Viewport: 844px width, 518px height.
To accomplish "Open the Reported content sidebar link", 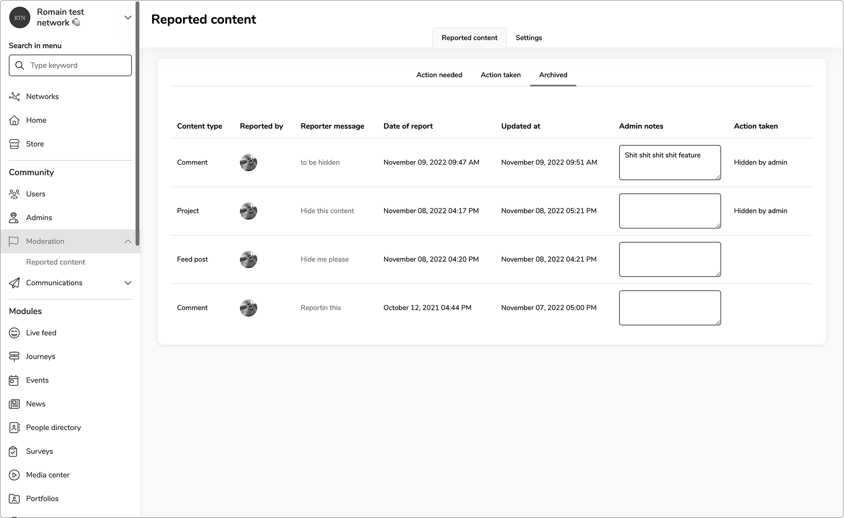I will point(55,262).
